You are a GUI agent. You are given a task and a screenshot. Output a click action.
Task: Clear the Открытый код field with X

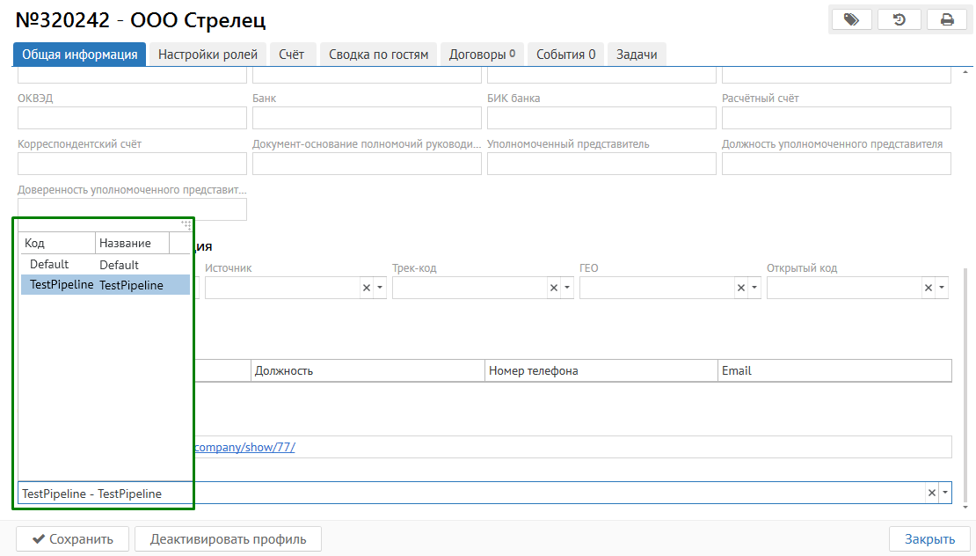[x=929, y=288]
